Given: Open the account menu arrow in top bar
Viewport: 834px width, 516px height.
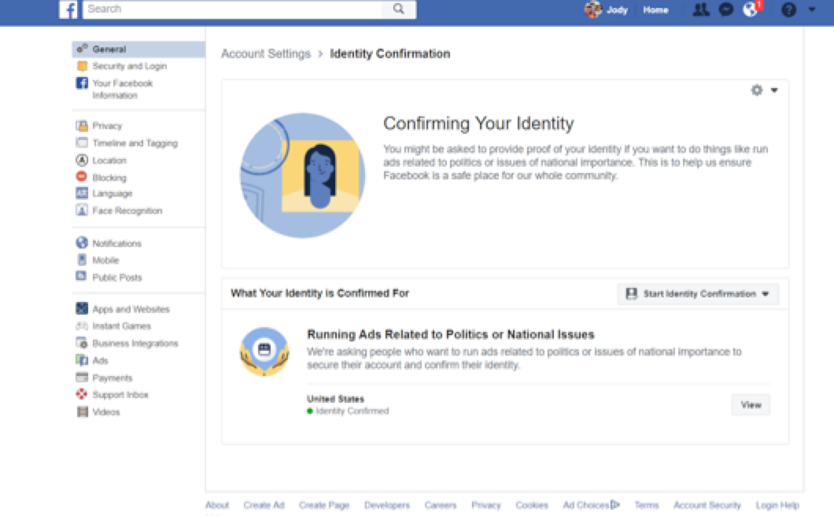Looking at the screenshot, I should coord(812,9).
